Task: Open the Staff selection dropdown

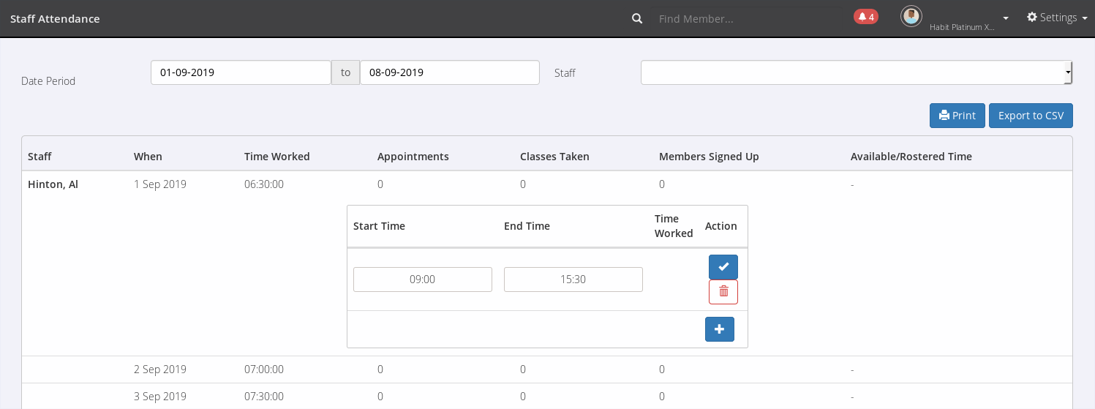Action: pos(856,72)
